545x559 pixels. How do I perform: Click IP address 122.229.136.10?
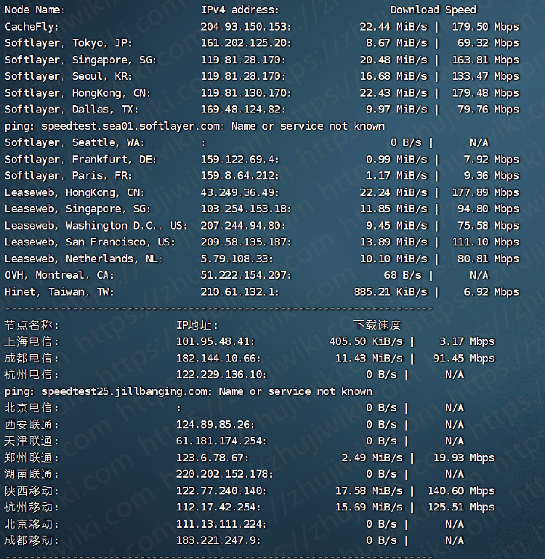click(x=222, y=375)
